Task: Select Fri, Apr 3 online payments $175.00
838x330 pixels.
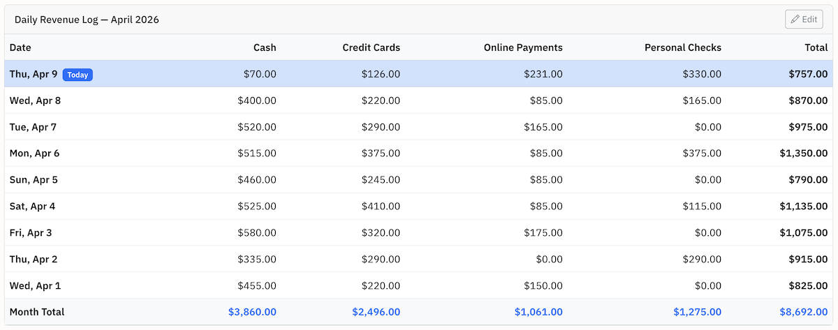Action: pyautogui.click(x=543, y=233)
